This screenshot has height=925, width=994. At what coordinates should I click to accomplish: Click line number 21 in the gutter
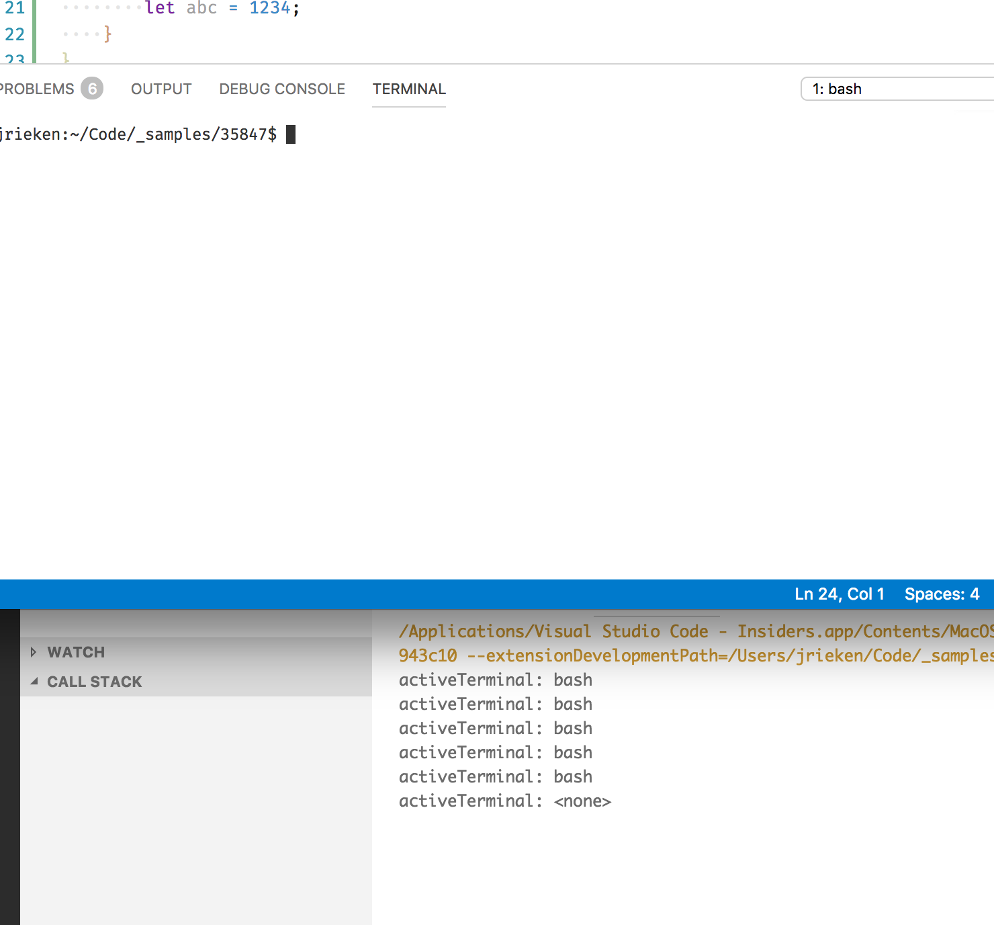coord(14,8)
